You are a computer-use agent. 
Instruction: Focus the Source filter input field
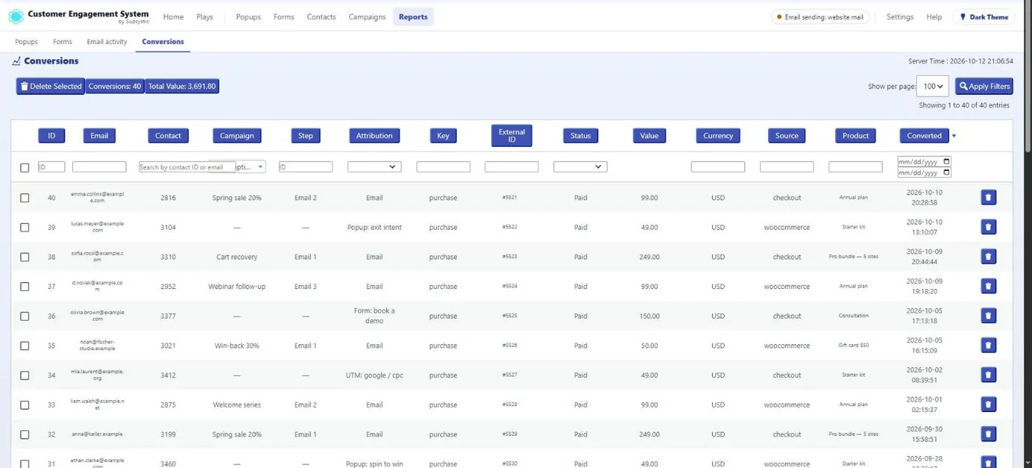(787, 167)
